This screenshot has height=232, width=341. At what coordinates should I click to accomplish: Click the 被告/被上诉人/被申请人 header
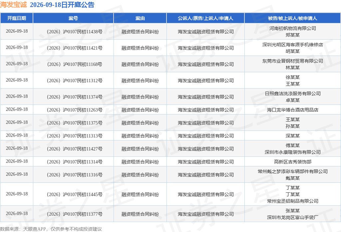click(292, 18)
